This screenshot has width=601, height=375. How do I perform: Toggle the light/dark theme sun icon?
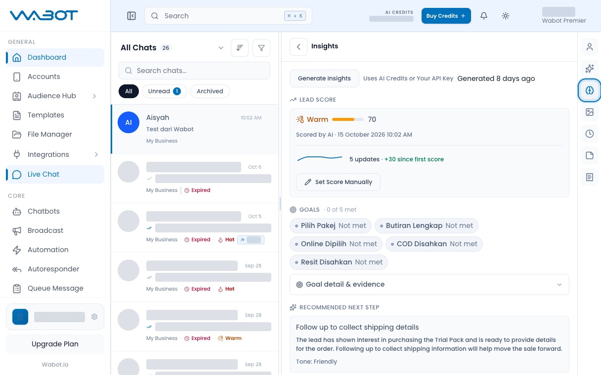pyautogui.click(x=506, y=16)
